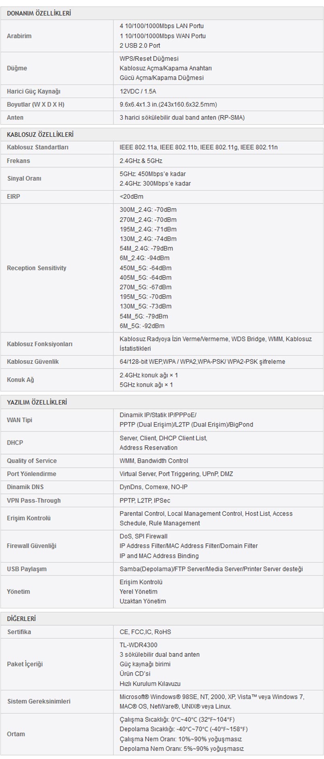
Task: Select the Kablosuz Güvenlik row label
Action: pyautogui.click(x=33, y=361)
